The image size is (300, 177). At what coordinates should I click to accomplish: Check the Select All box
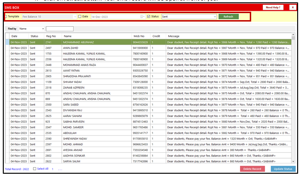pos(35,169)
